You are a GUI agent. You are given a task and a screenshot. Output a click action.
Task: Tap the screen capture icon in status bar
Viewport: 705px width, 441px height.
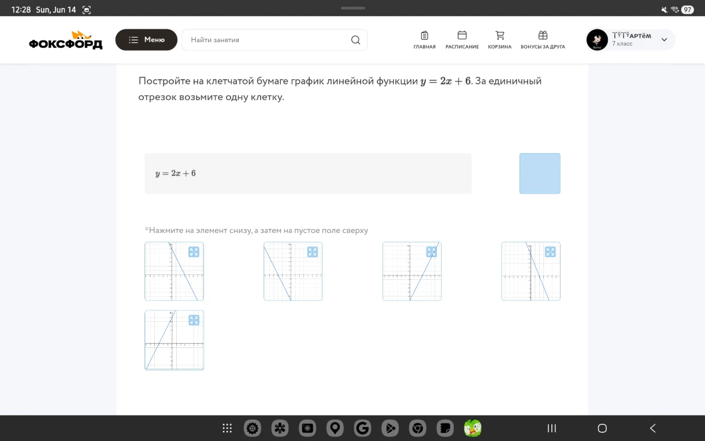click(87, 10)
